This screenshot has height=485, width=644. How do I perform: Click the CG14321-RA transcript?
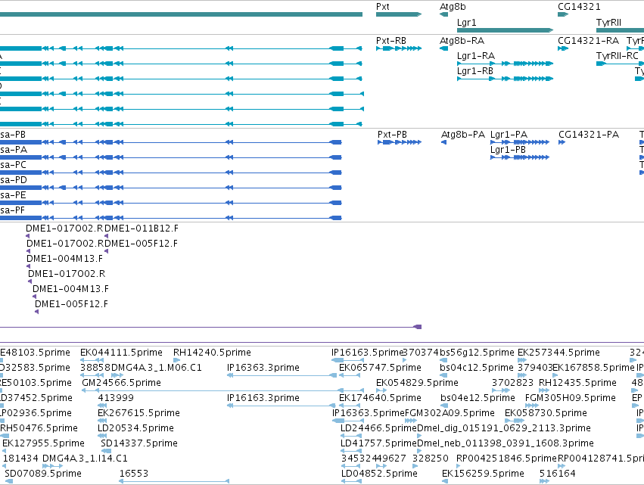(x=563, y=48)
